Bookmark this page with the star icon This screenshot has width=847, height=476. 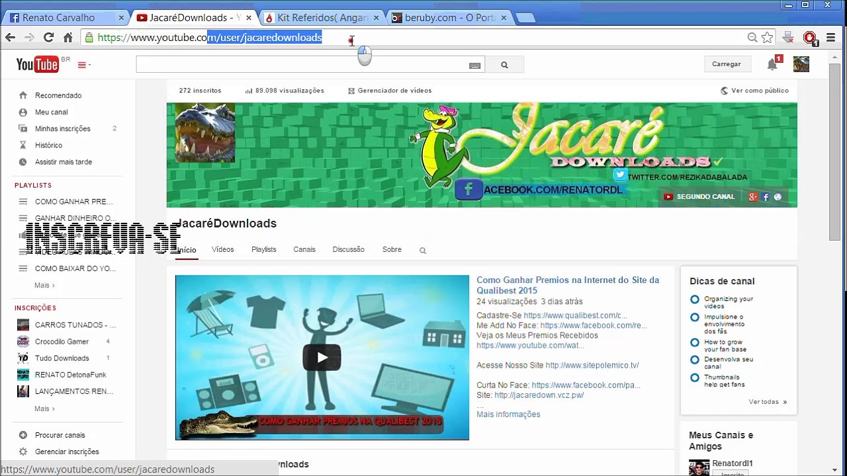[768, 38]
